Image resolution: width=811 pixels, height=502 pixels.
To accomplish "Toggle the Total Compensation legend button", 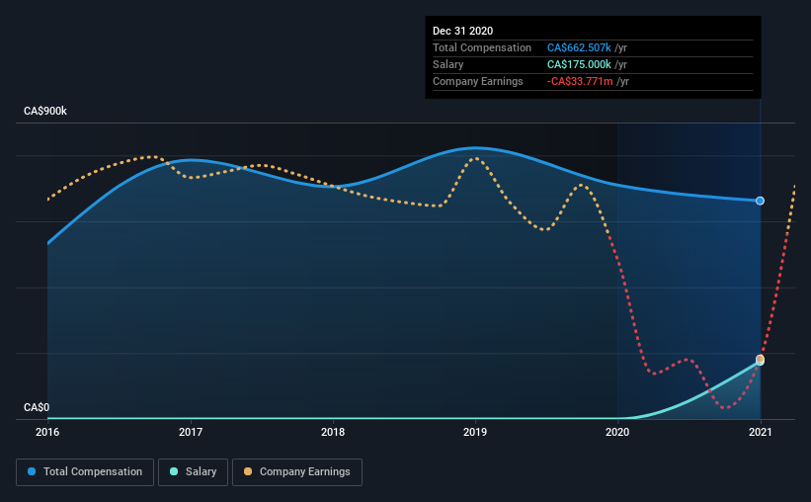I will pyautogui.click(x=85, y=472).
